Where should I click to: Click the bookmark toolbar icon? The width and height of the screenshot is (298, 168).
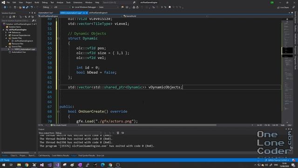(169, 7)
